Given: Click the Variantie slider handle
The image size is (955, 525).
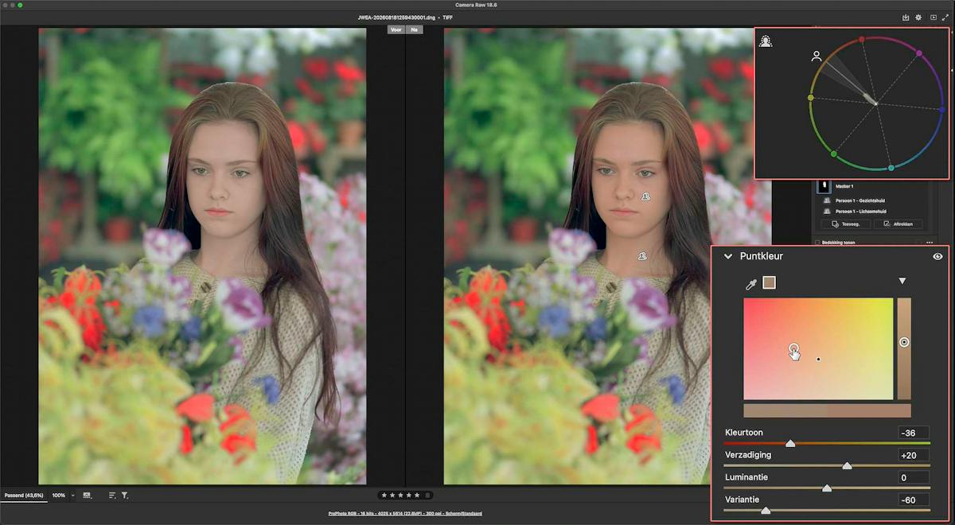Looking at the screenshot, I should click(x=766, y=511).
